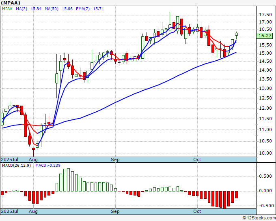This screenshot has width=276, height=221.
Task: Click the MA(50) legend label
Action: tap(52, 9)
